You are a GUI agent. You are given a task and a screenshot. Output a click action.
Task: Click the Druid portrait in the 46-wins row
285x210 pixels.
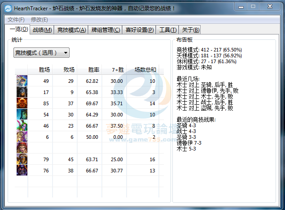(22, 126)
